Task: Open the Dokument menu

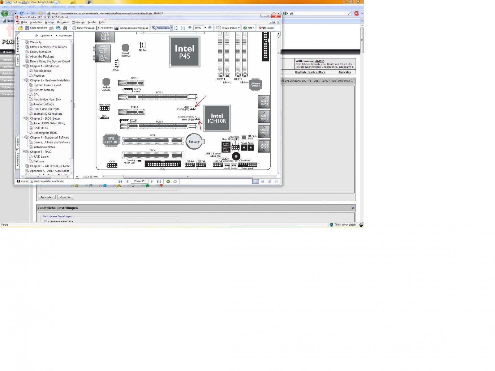Action: point(63,22)
